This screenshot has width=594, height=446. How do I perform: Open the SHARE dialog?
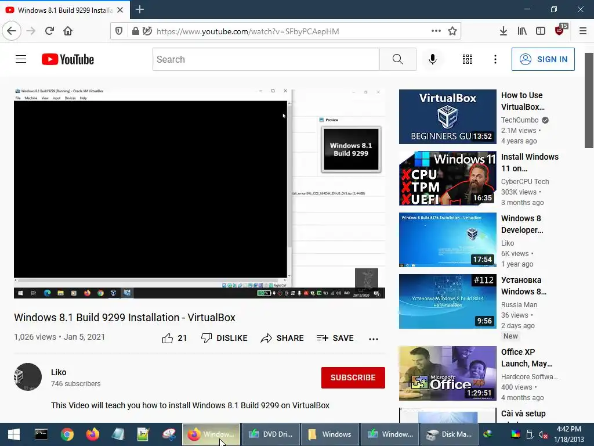click(282, 338)
